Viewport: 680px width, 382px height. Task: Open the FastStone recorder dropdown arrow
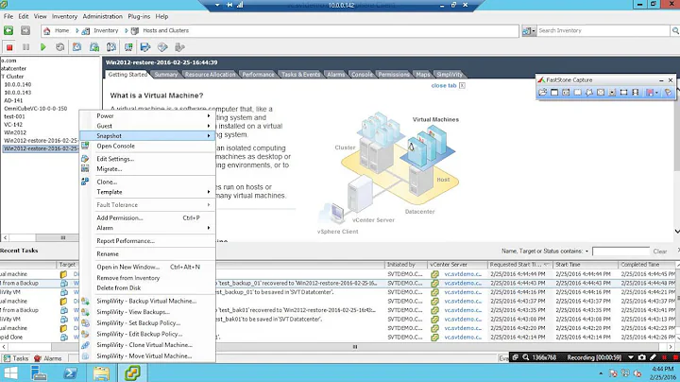click(656, 93)
